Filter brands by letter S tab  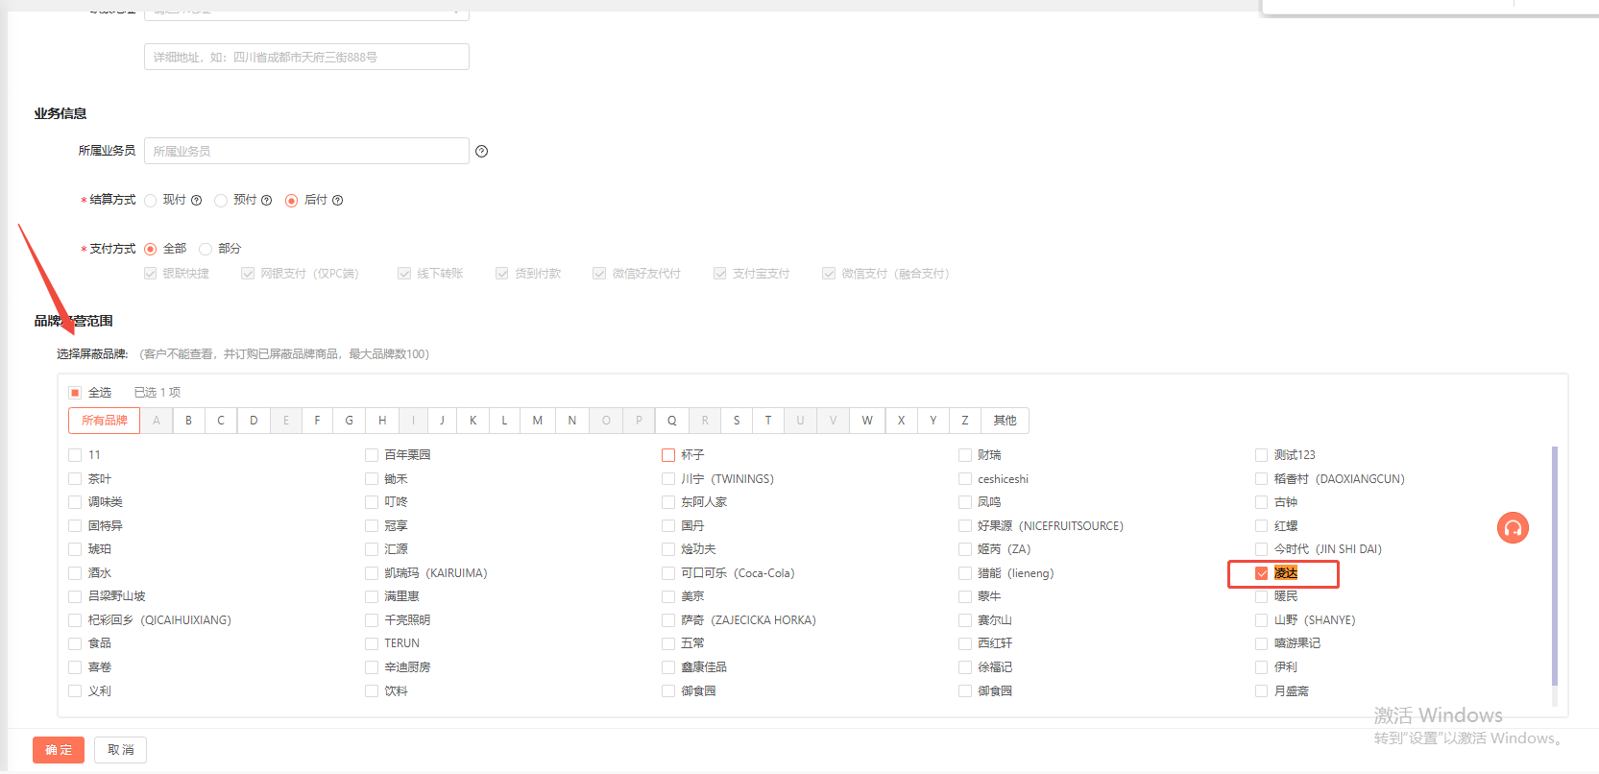[x=737, y=421]
